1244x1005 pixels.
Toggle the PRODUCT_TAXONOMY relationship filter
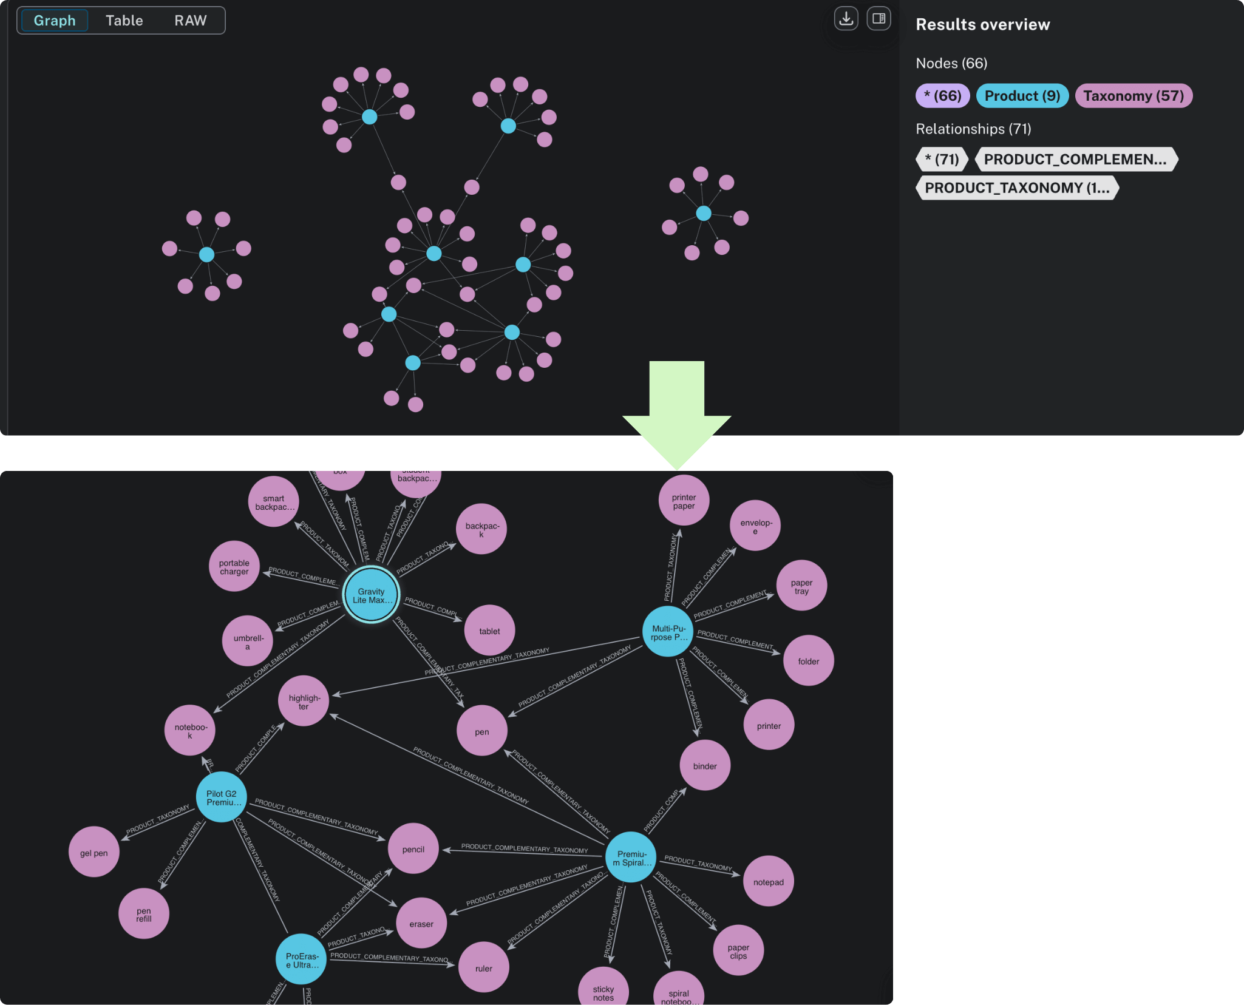(1017, 188)
